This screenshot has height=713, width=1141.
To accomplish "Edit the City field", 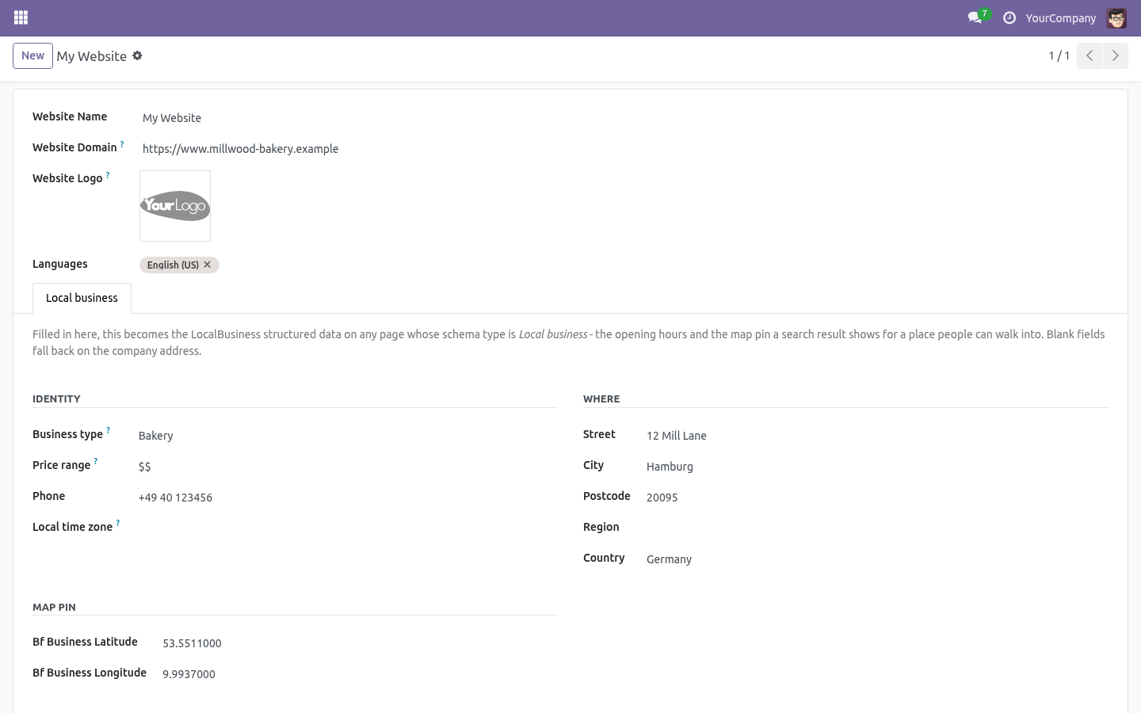I will (876, 467).
